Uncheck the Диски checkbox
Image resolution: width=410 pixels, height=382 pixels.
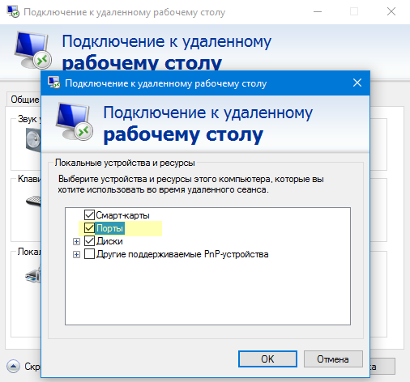pyautogui.click(x=89, y=241)
